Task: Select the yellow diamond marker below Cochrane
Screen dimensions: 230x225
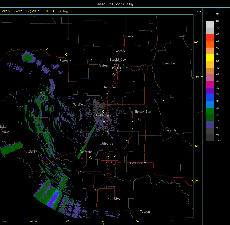Action: (x=91, y=158)
